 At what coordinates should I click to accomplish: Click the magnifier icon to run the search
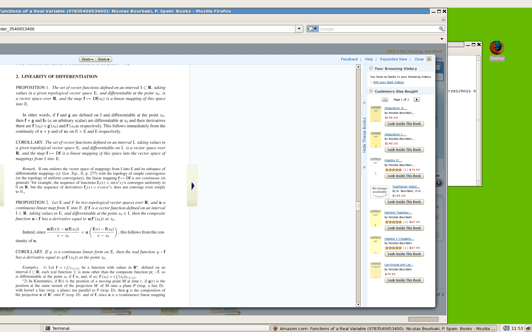[441, 29]
